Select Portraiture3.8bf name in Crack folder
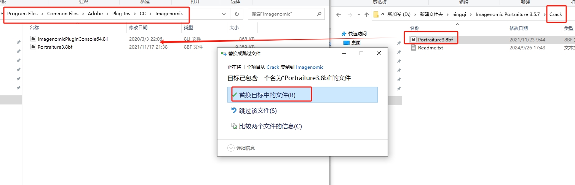Screen dimensions: 575x185 pos(435,40)
